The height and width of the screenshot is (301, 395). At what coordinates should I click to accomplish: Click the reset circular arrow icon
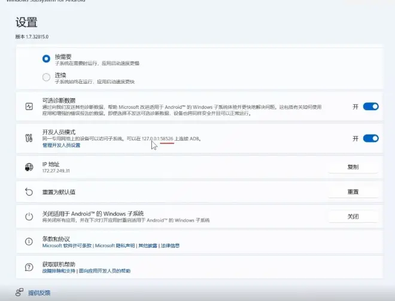pyautogui.click(x=29, y=192)
